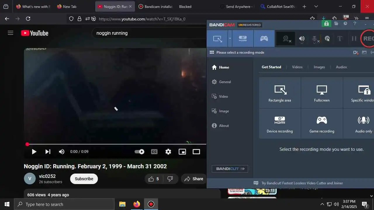The height and width of the screenshot is (210, 374).
Task: Open the Home section in Bandicam sidebar
Action: coord(220,67)
